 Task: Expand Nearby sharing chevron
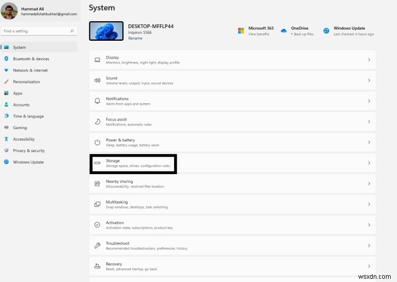[x=369, y=184]
